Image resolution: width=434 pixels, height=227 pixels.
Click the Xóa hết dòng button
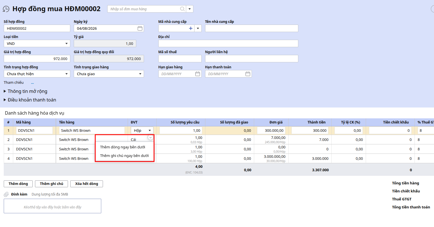(87, 184)
